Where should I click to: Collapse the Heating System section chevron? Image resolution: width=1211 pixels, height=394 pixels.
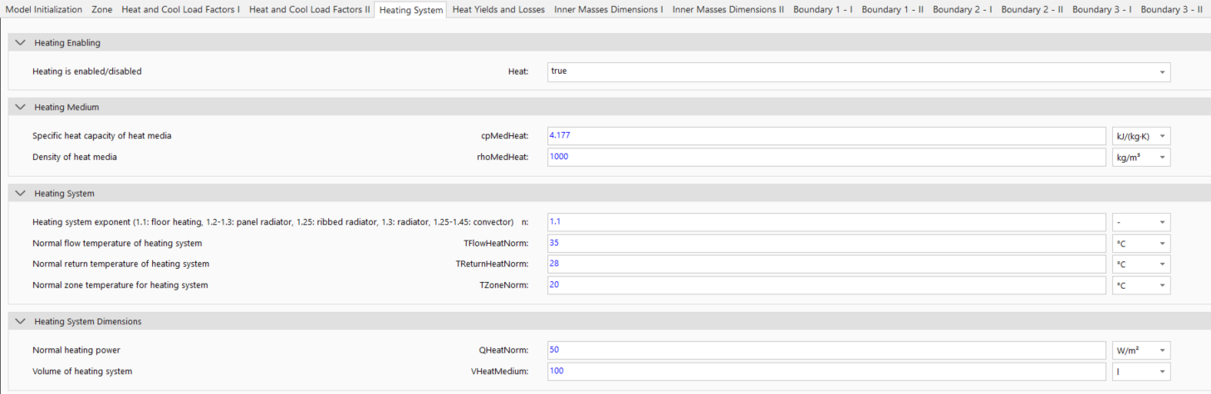click(21, 193)
